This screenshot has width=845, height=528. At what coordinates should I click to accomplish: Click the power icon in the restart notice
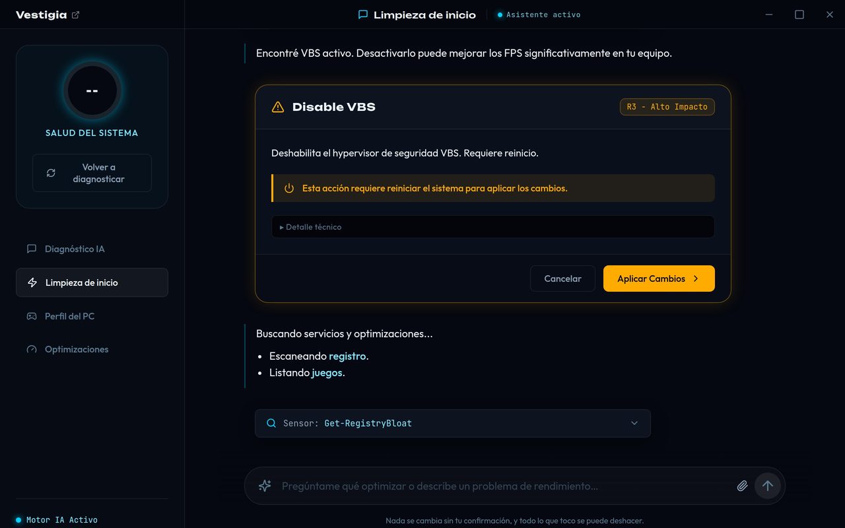tap(289, 188)
